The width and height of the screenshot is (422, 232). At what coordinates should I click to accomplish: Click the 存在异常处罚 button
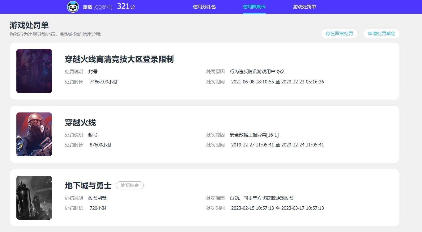[x=339, y=34]
